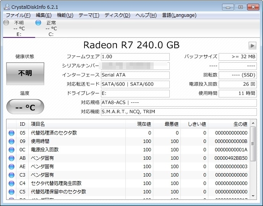Click the firmware field showing 1.00

point(135,57)
